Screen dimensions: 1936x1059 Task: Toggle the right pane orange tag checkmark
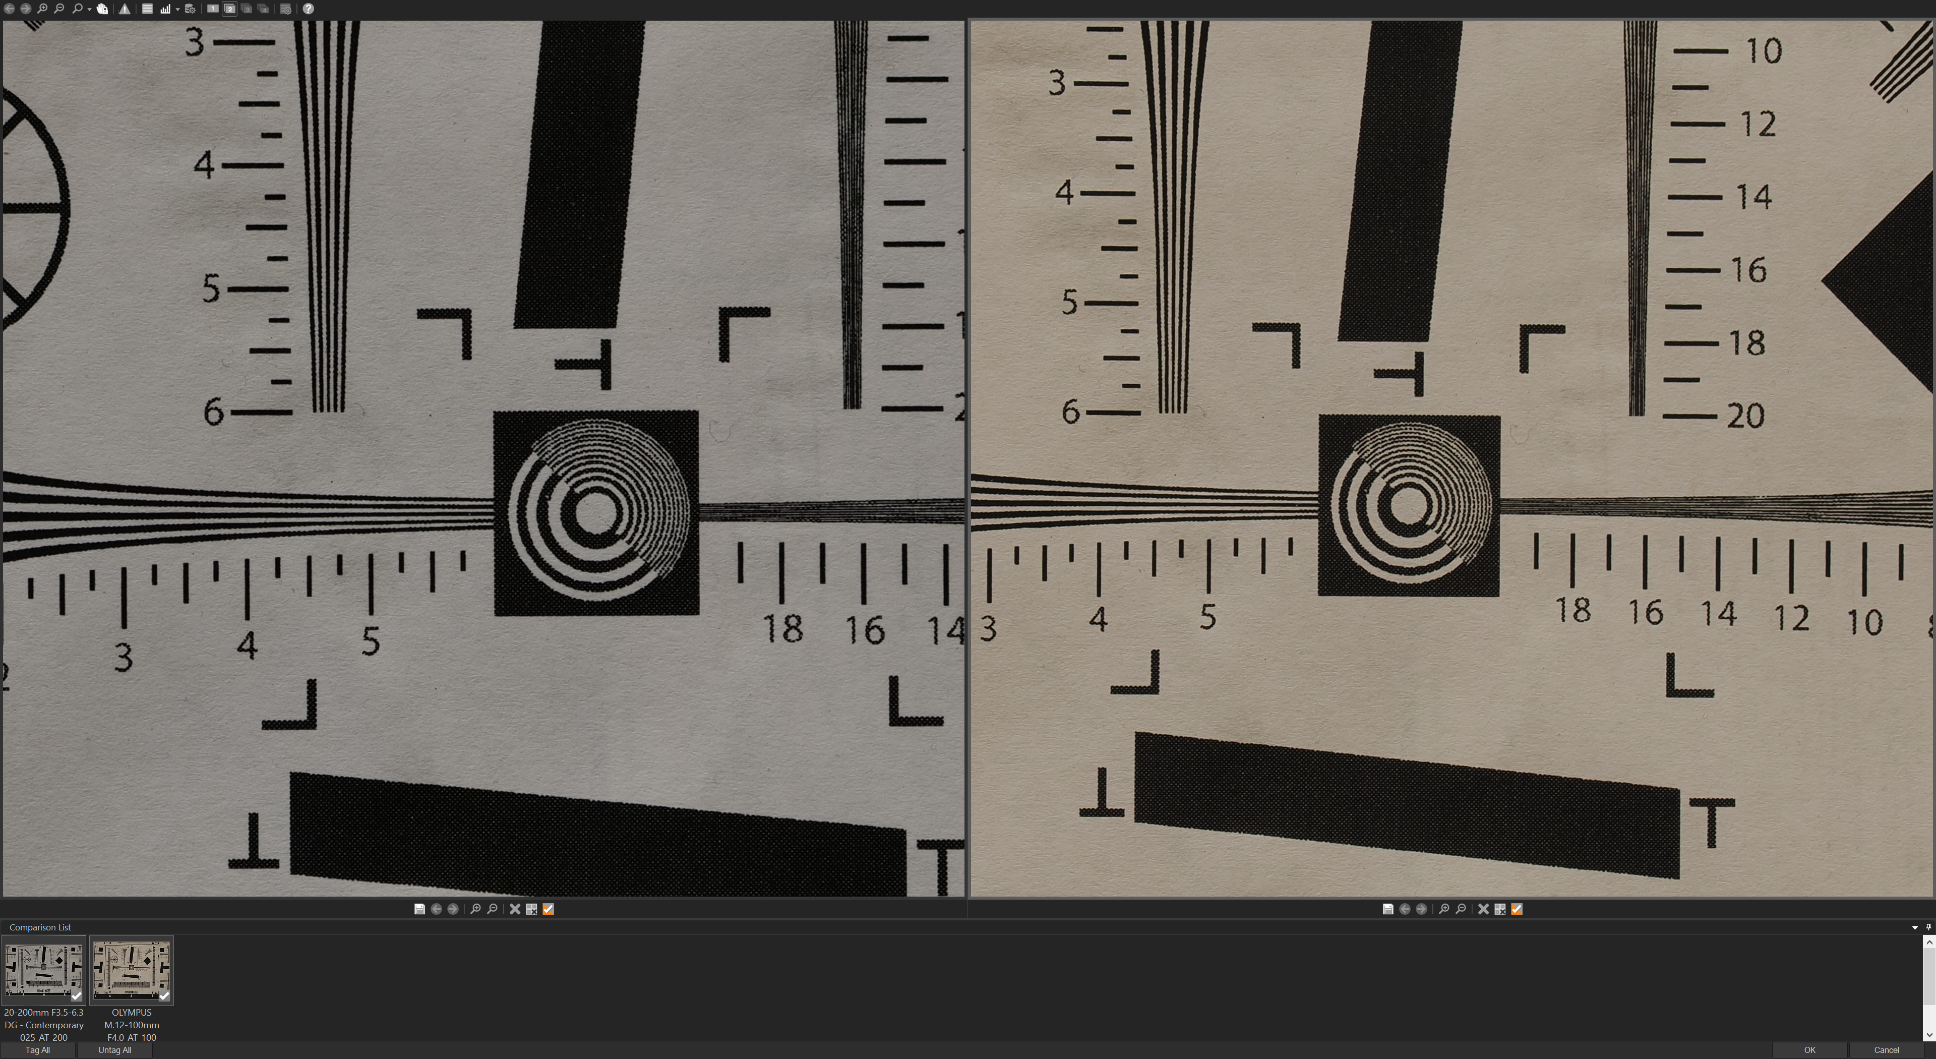click(1517, 909)
